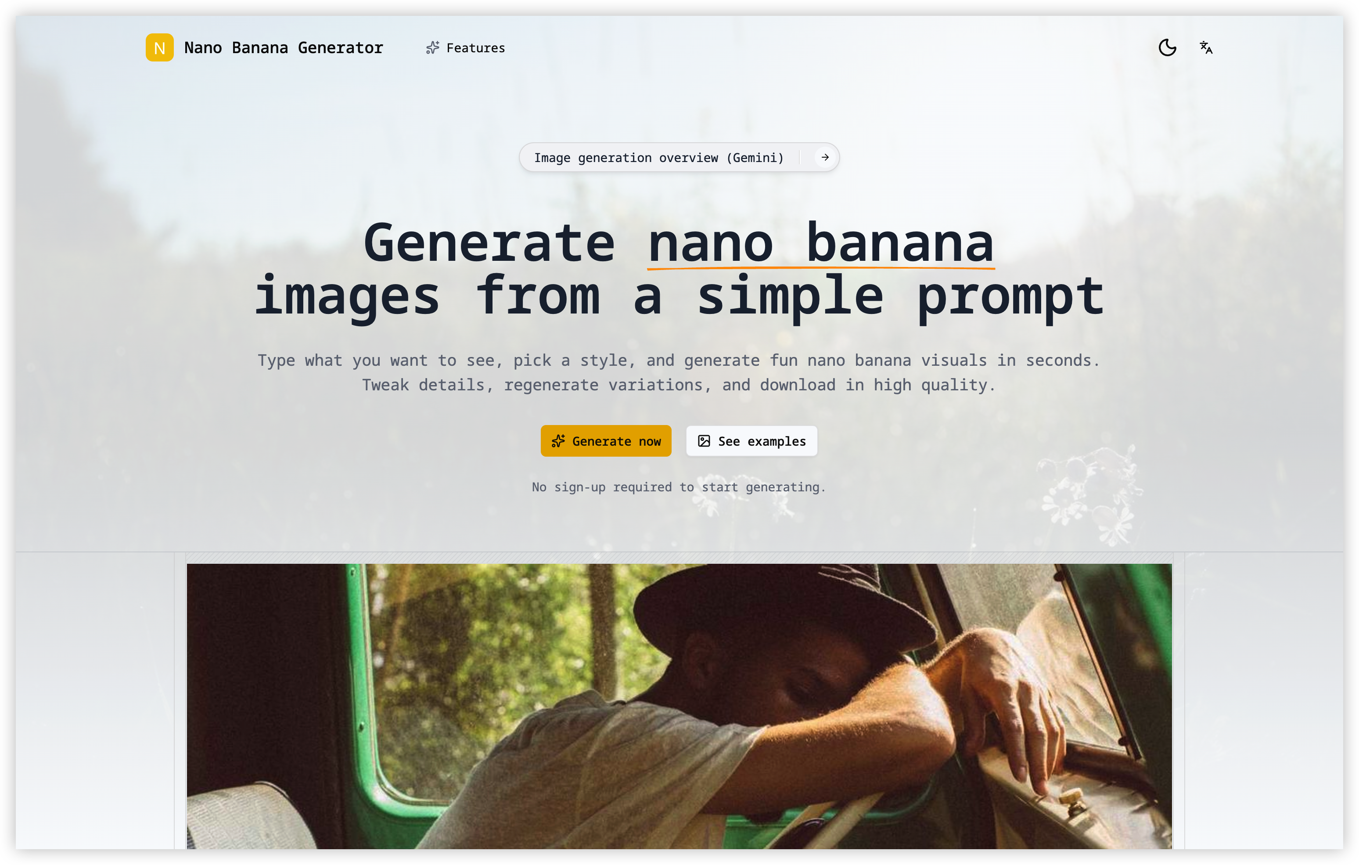The height and width of the screenshot is (865, 1359).
Task: Click the Type what you want description paragraph
Action: tap(679, 373)
